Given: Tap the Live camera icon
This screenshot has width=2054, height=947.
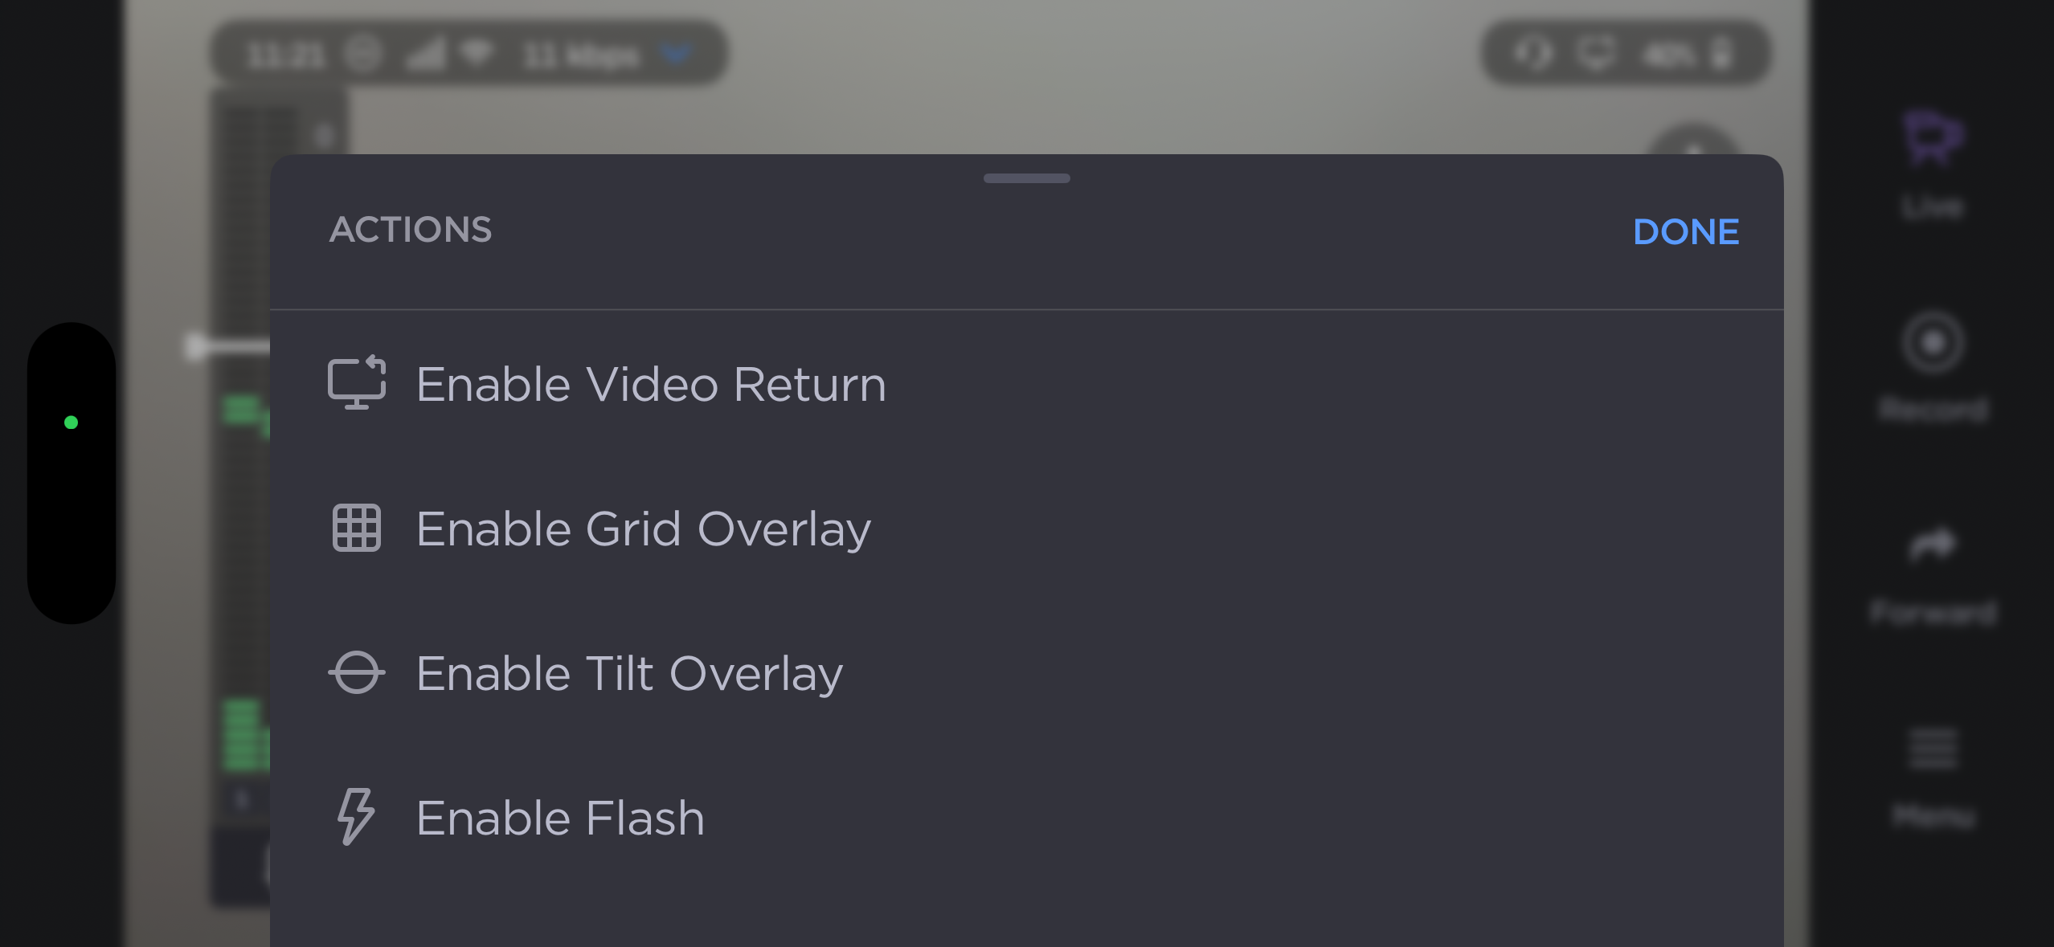Looking at the screenshot, I should (x=1933, y=138).
